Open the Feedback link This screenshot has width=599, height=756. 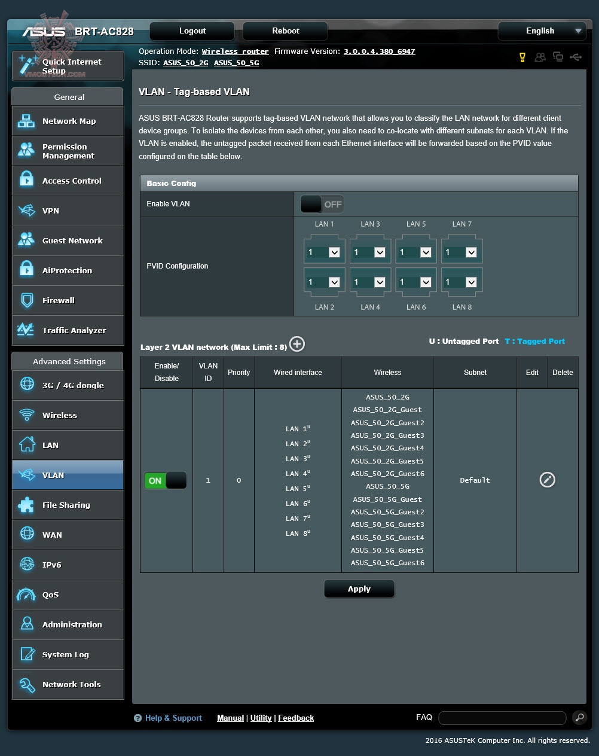coord(296,718)
